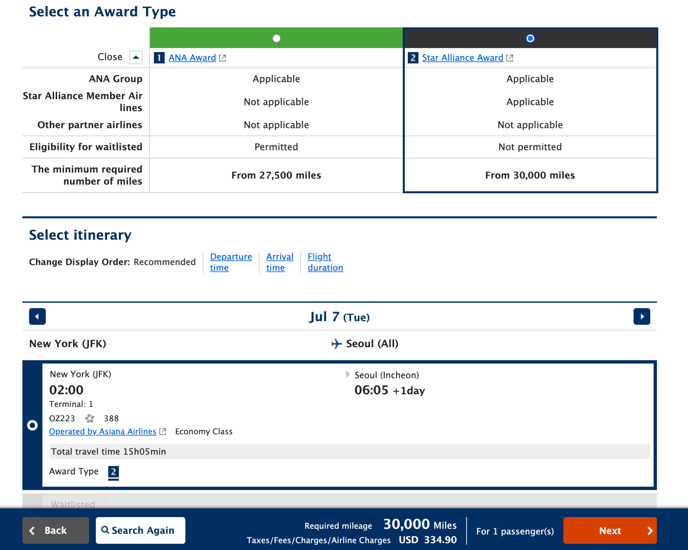Viewport: 688px width, 550px height.
Task: Click the 'From 30,000 miles' cell
Action: tap(530, 175)
